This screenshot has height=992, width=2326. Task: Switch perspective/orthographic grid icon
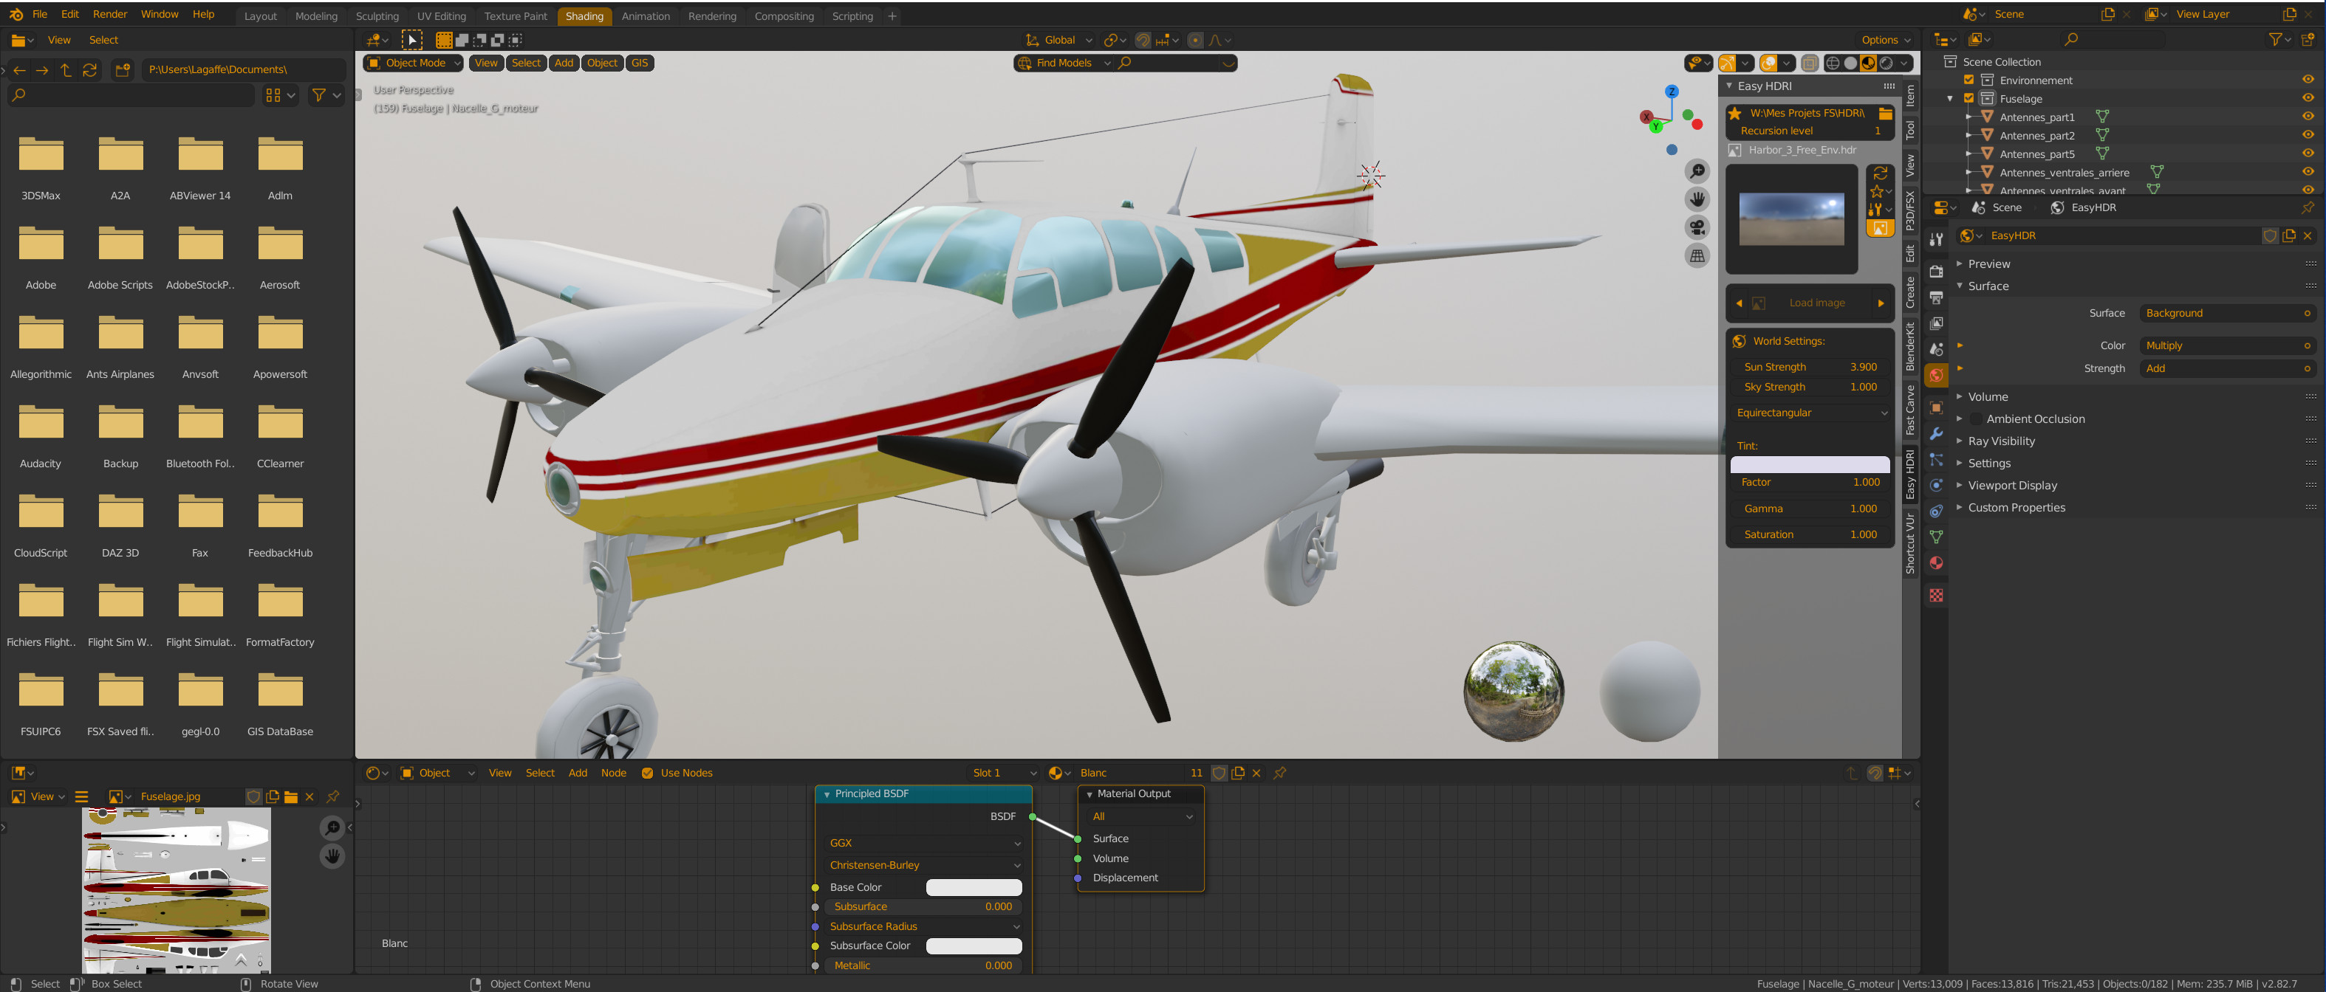point(1697,256)
